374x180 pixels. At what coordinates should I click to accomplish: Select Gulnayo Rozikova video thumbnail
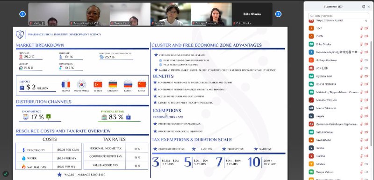[x=211, y=14]
